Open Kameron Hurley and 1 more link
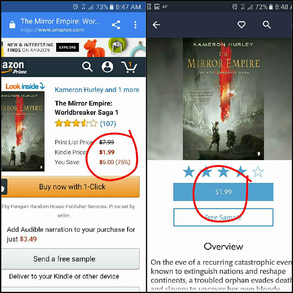This screenshot has width=293, height=293. click(x=97, y=90)
